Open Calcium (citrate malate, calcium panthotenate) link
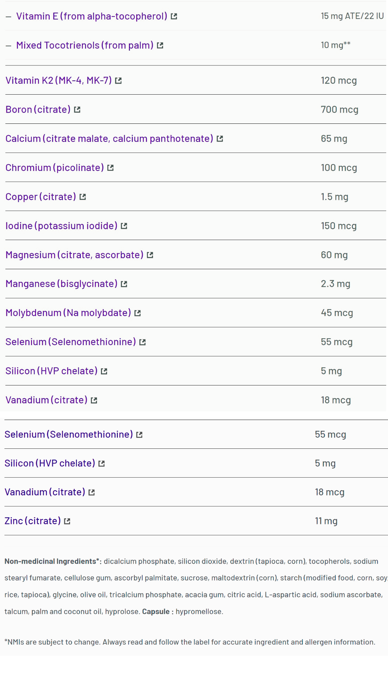The height and width of the screenshot is (691, 388). 109,139
